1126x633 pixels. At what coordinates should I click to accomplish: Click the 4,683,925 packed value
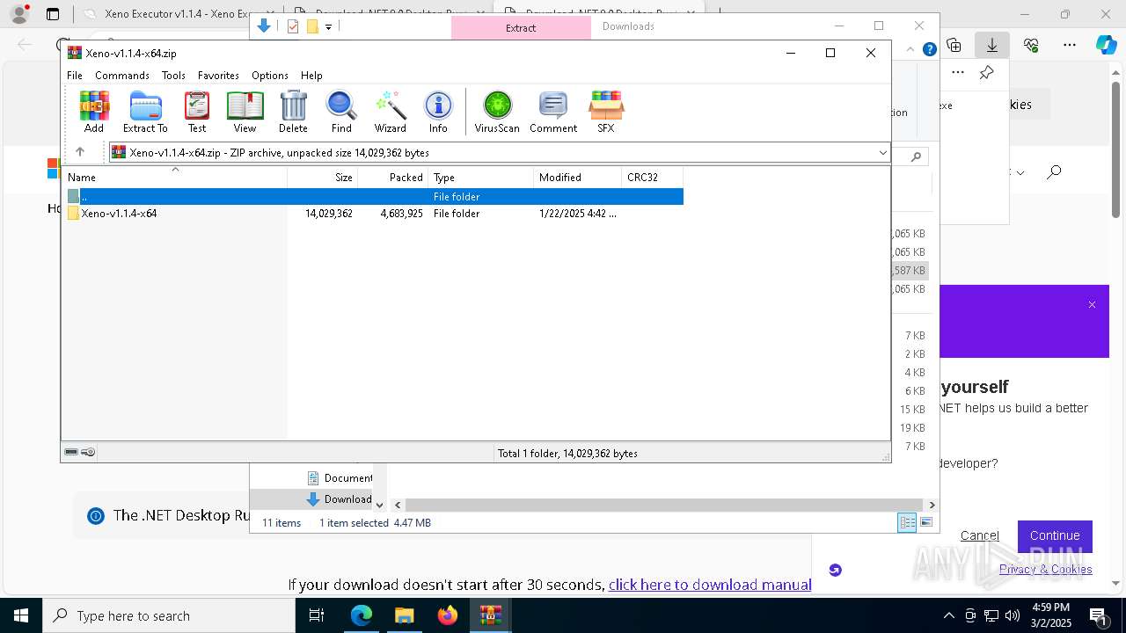402,214
